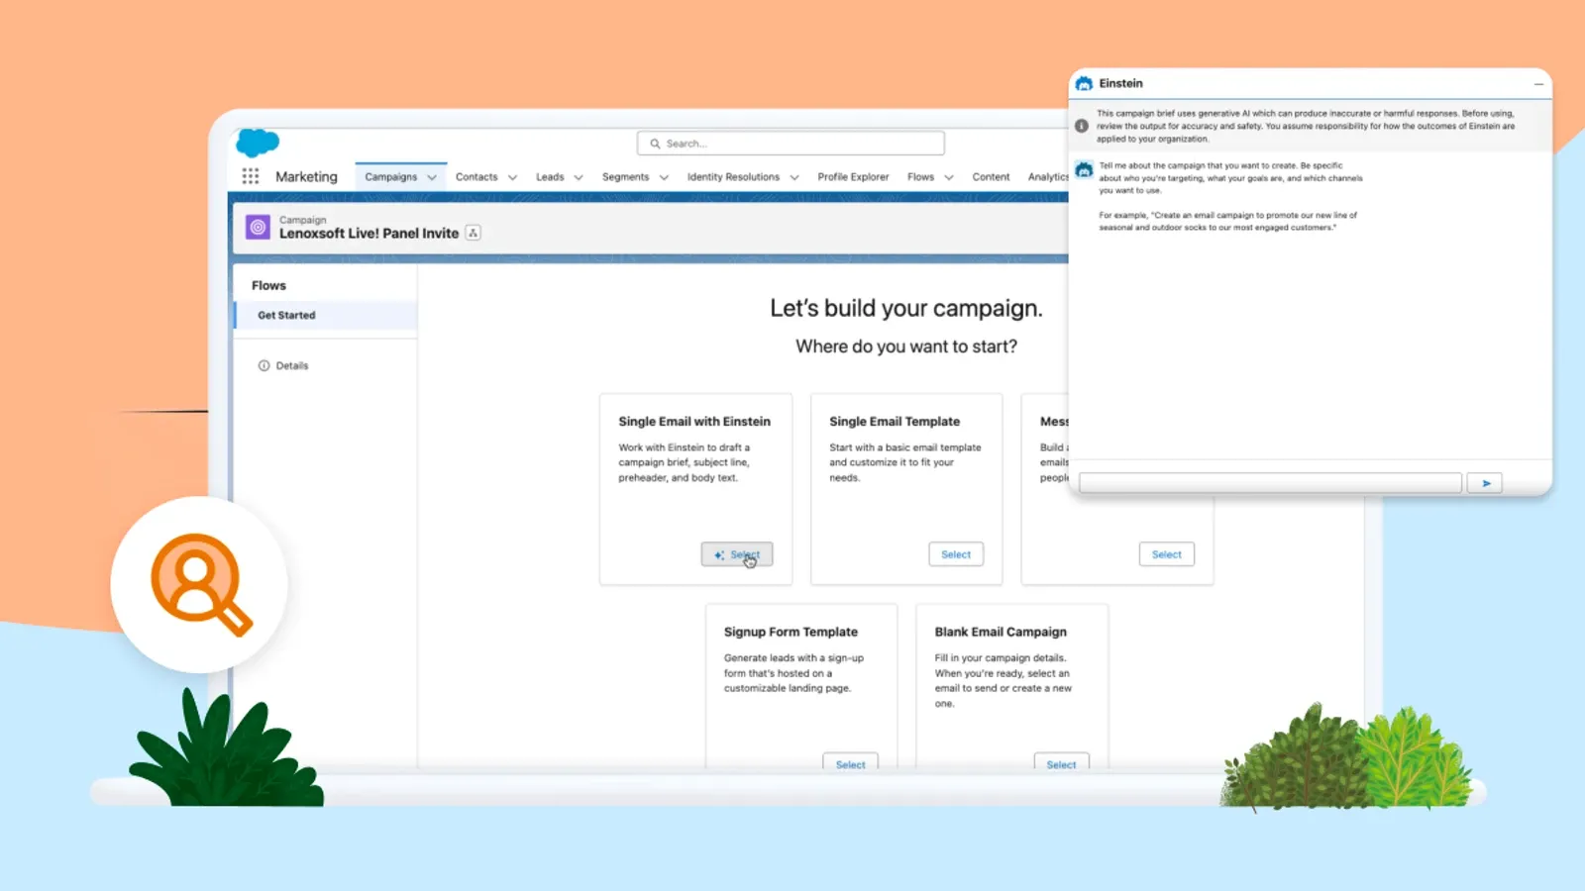This screenshot has height=891, width=1585.
Task: Expand the Contacts tab dropdown arrow
Action: coord(512,177)
